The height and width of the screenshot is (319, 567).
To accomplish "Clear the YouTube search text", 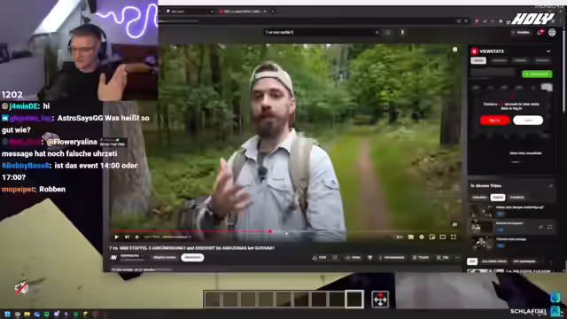I will click(x=377, y=33).
